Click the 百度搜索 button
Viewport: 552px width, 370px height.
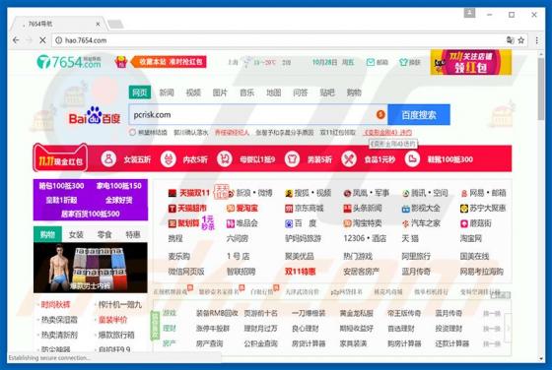[419, 114]
